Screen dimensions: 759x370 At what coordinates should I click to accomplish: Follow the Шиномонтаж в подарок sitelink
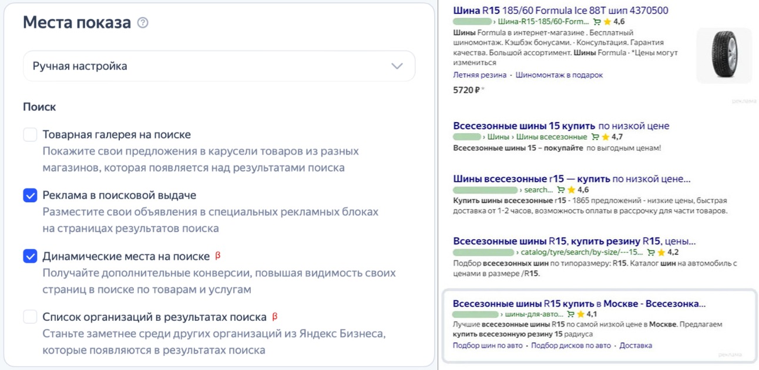coord(559,75)
